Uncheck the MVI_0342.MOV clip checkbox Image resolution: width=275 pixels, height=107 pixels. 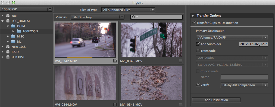pos(115,61)
